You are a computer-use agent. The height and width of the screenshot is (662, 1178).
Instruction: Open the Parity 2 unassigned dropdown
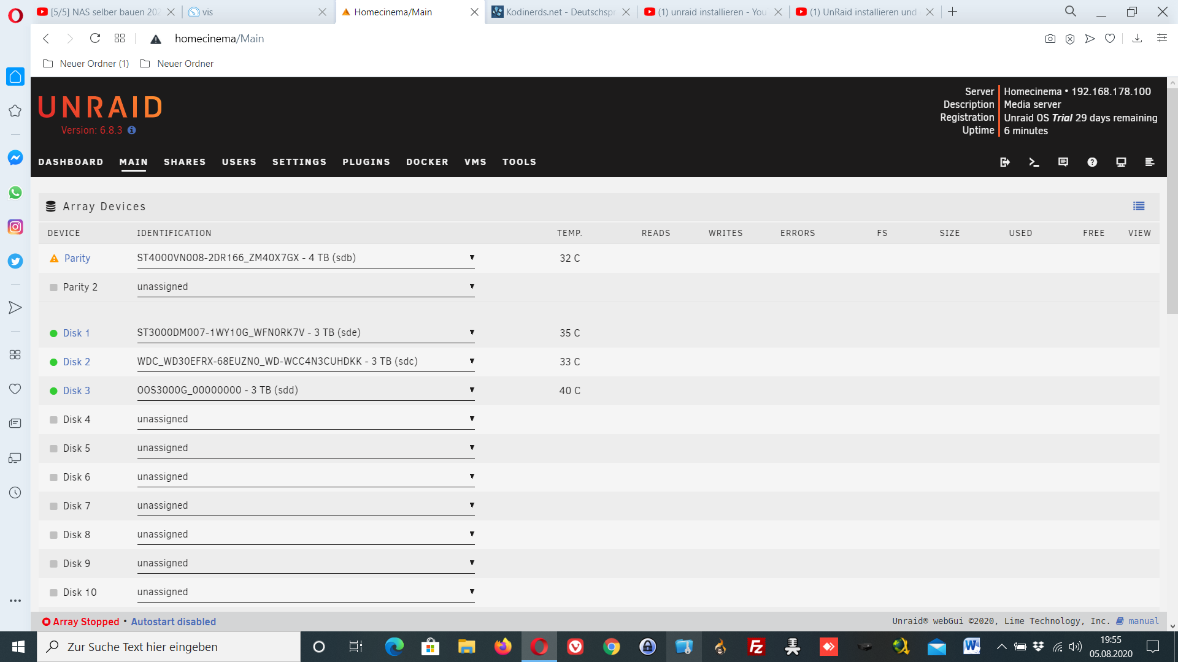coord(306,287)
